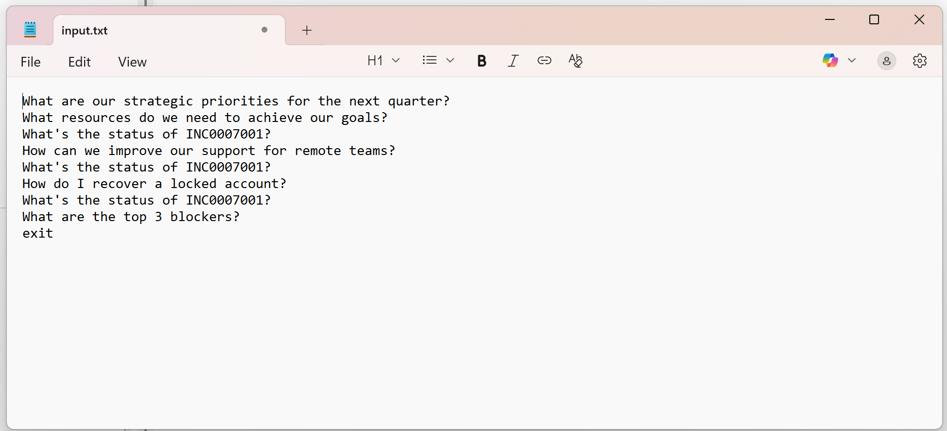The height and width of the screenshot is (431, 947).
Task: Open the Copilot icon
Action: 830,60
